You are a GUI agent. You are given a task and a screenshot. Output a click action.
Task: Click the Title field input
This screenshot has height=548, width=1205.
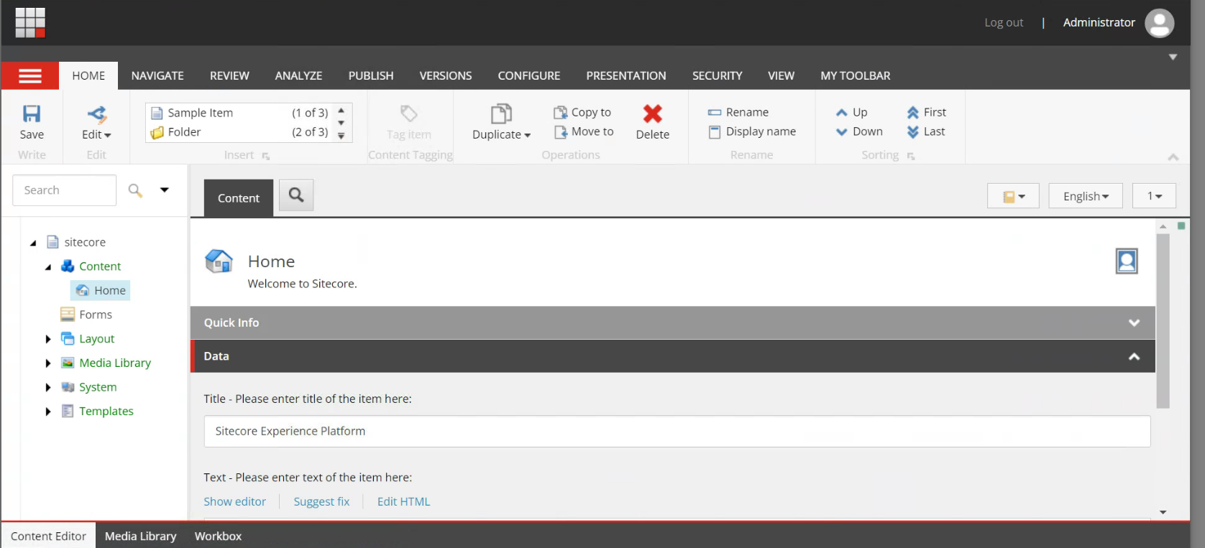[x=677, y=431]
